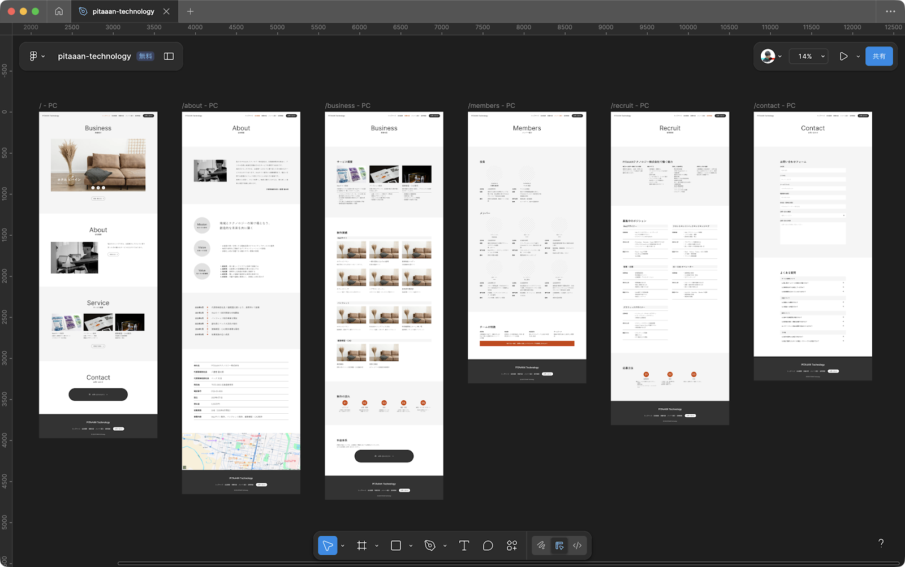Select the Rectangle shape tool
Image resolution: width=905 pixels, height=567 pixels.
point(396,546)
